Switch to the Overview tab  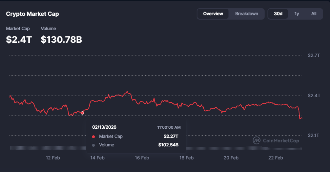tap(213, 14)
